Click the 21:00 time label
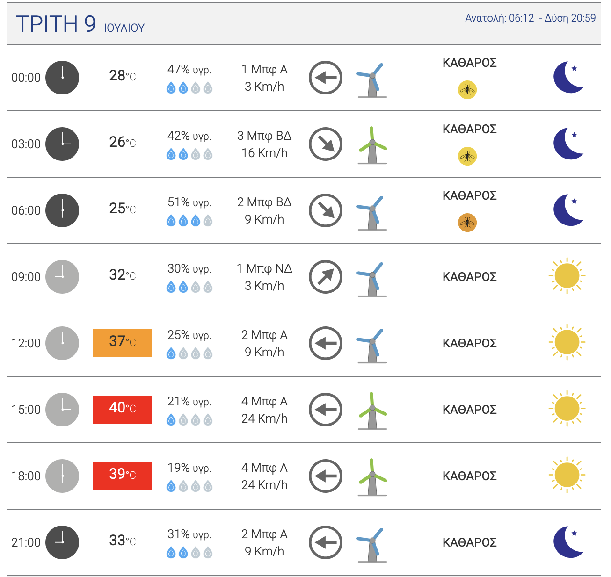This screenshot has height=577, width=611. coord(26,542)
